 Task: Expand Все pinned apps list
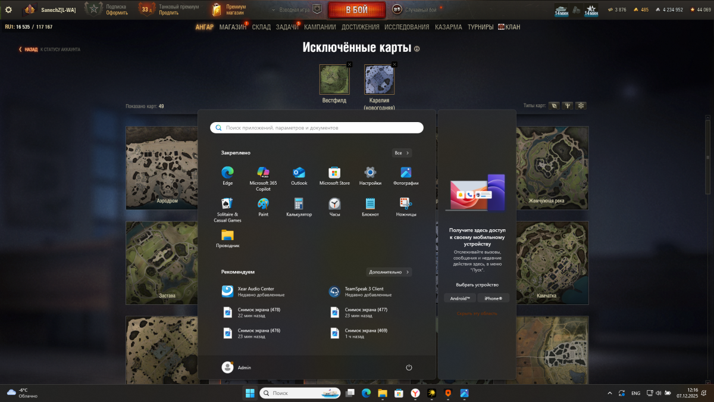coord(402,153)
